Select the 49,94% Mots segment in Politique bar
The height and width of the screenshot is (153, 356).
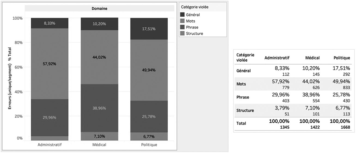(149, 70)
